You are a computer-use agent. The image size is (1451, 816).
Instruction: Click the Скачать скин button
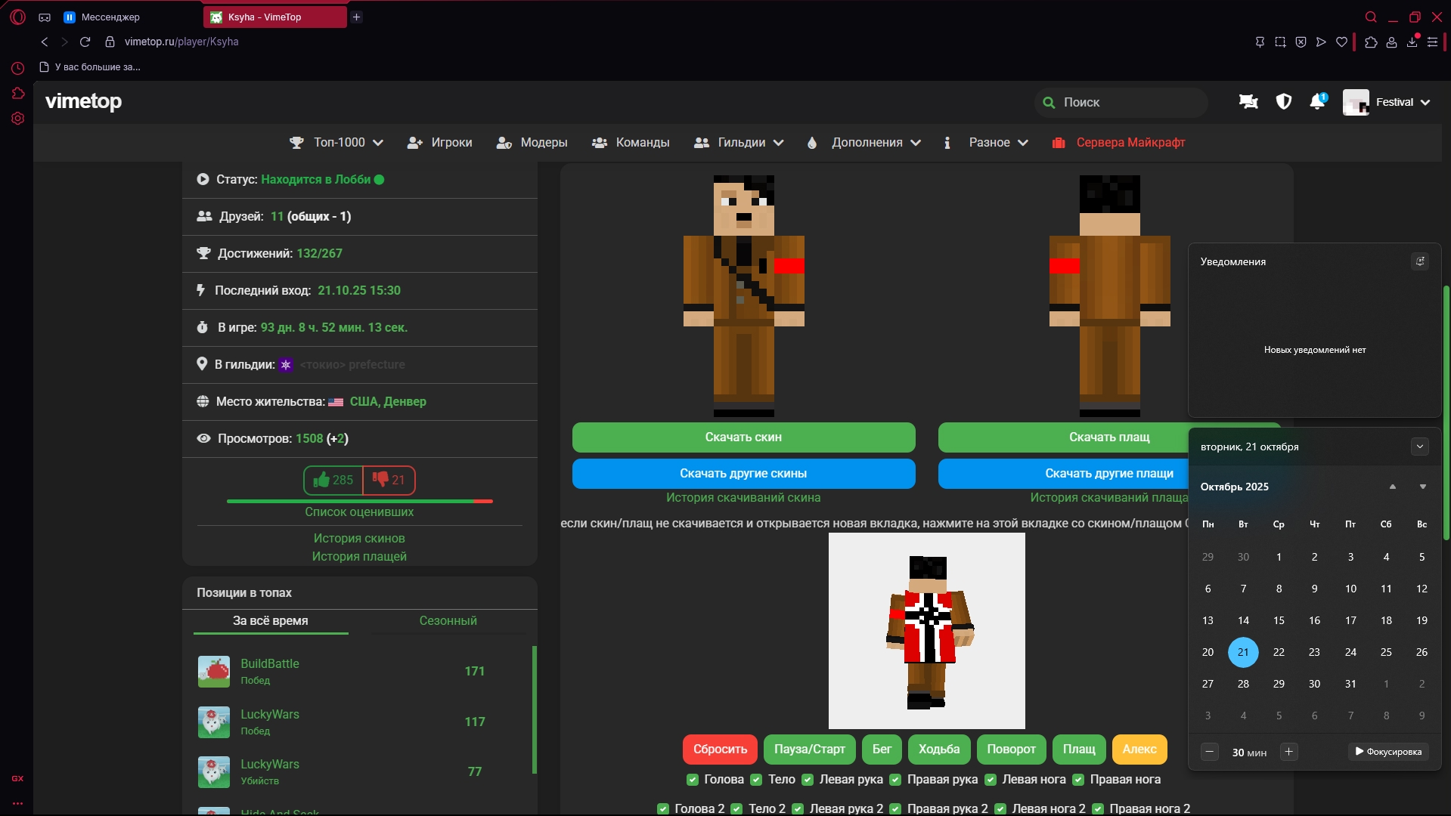click(743, 437)
